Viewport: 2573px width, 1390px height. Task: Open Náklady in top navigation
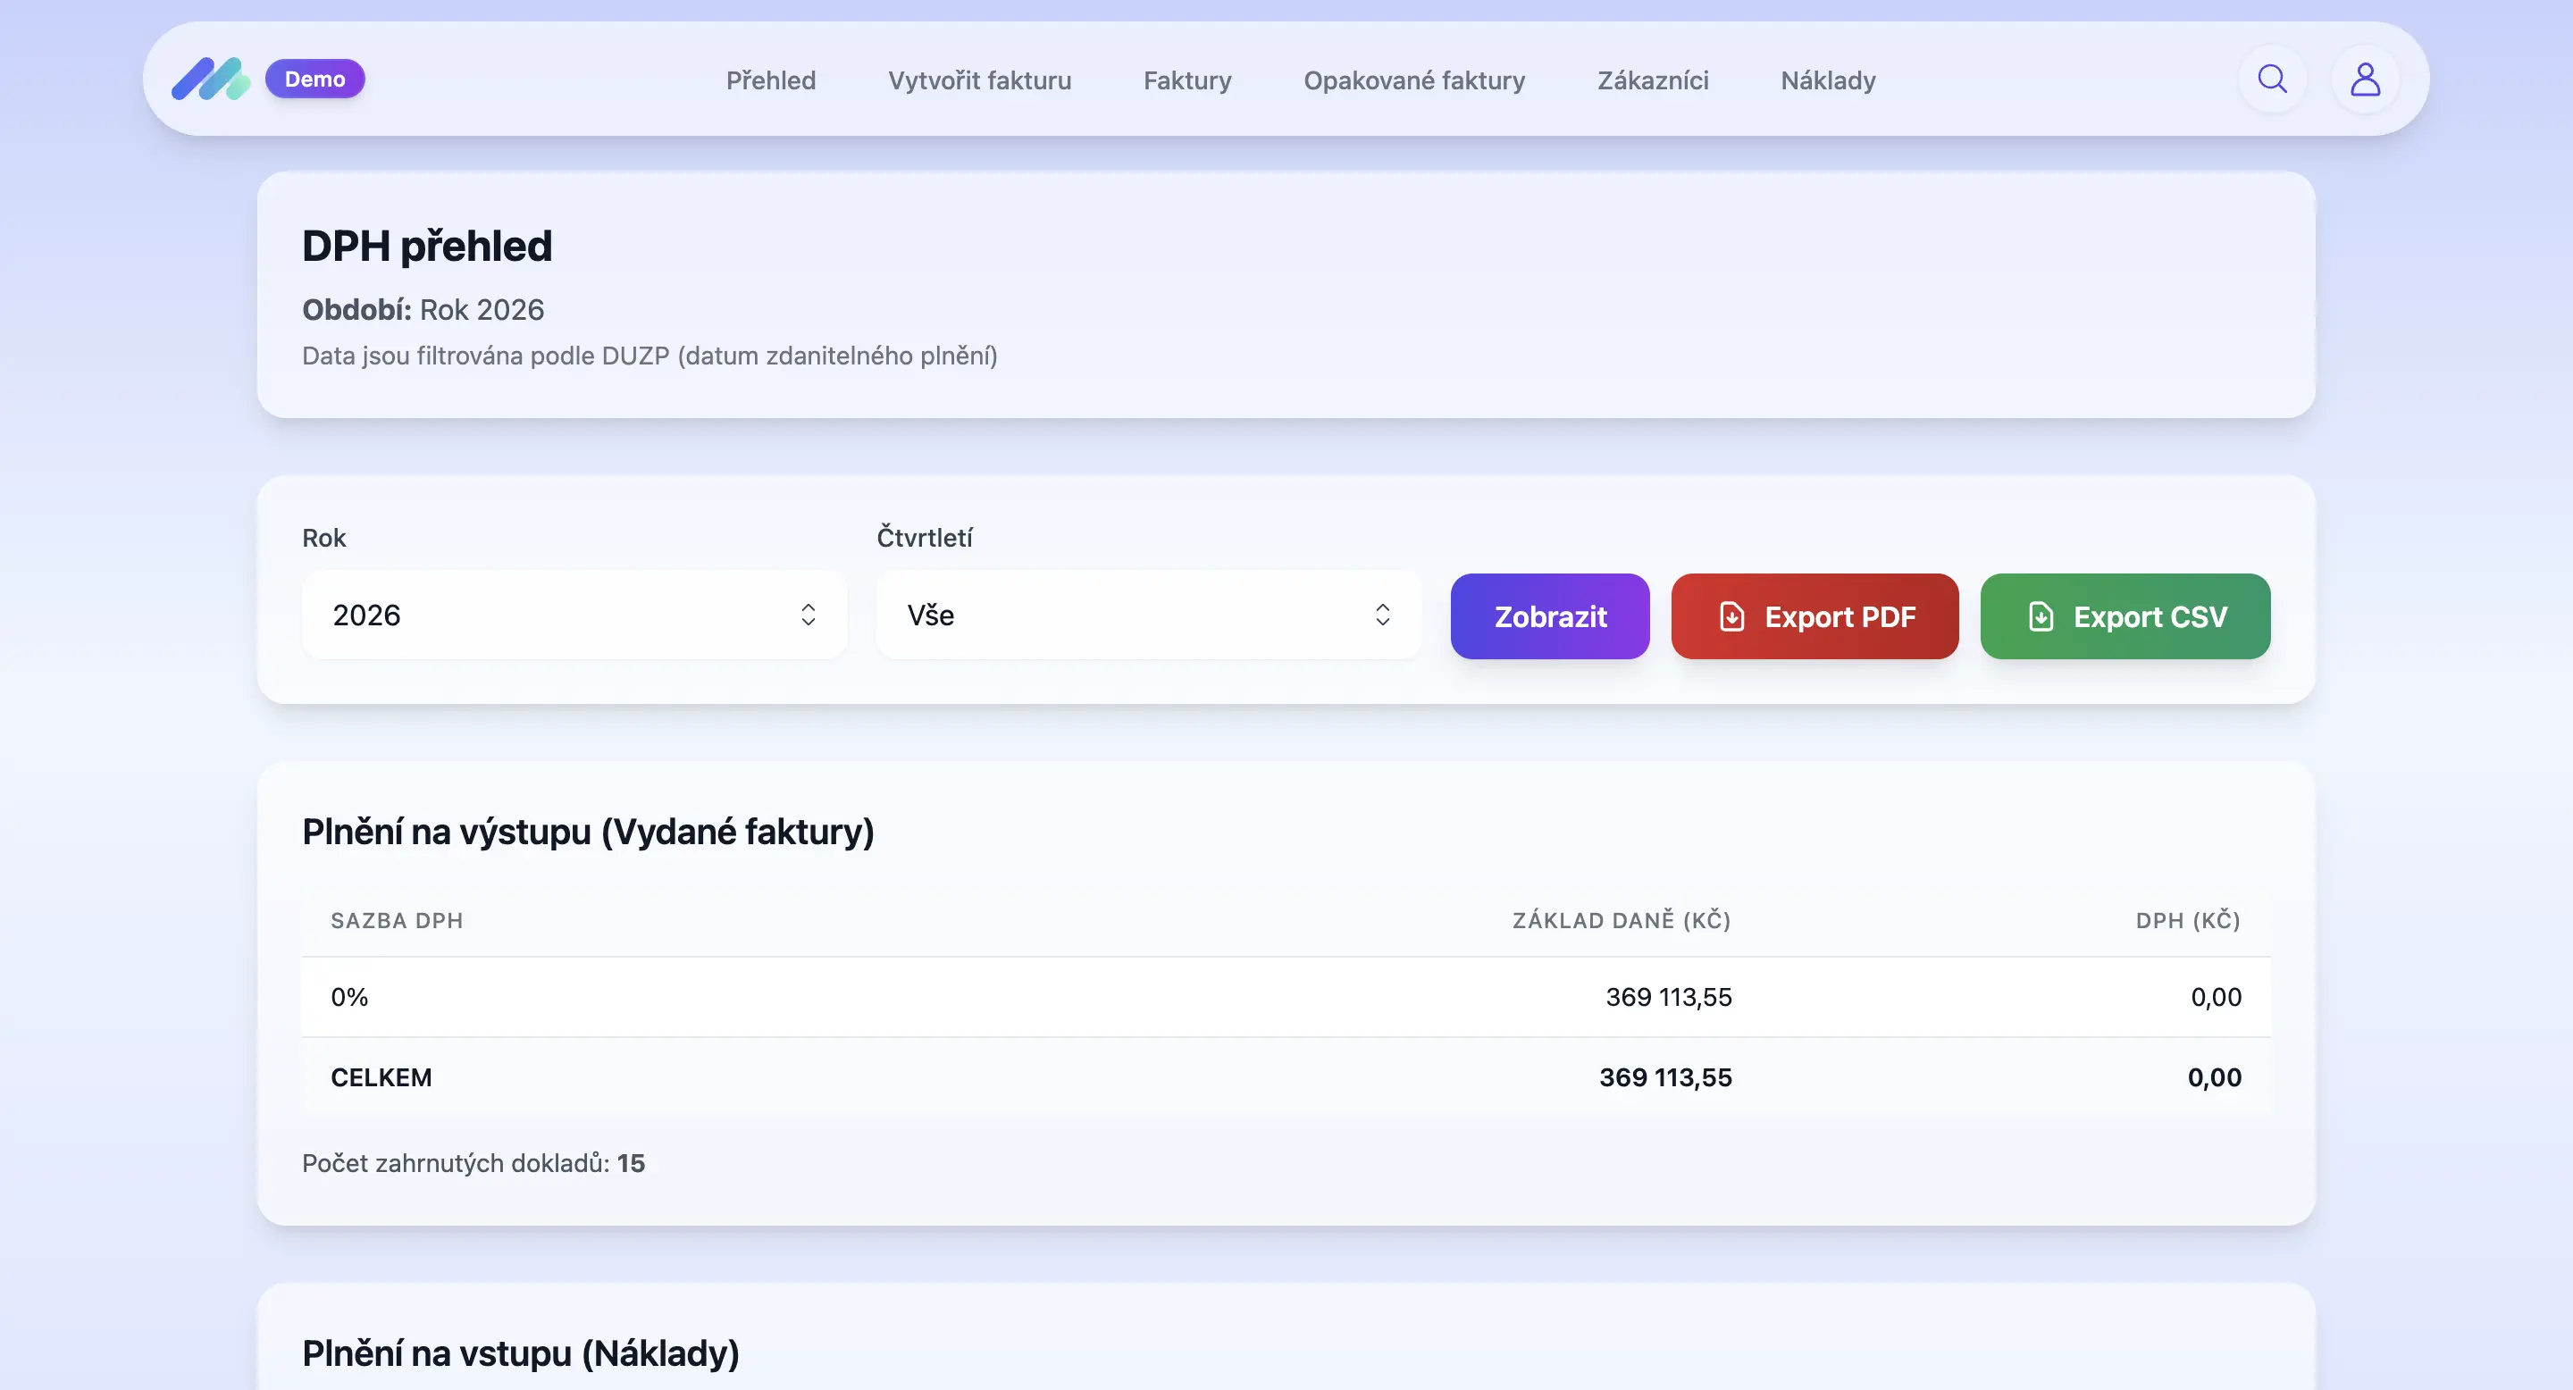coord(1828,80)
